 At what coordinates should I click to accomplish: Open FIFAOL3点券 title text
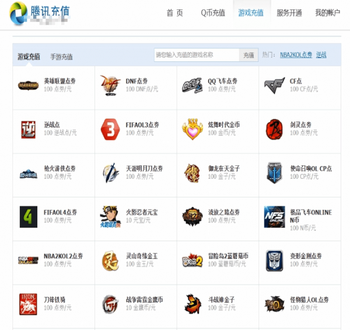(x=142, y=124)
